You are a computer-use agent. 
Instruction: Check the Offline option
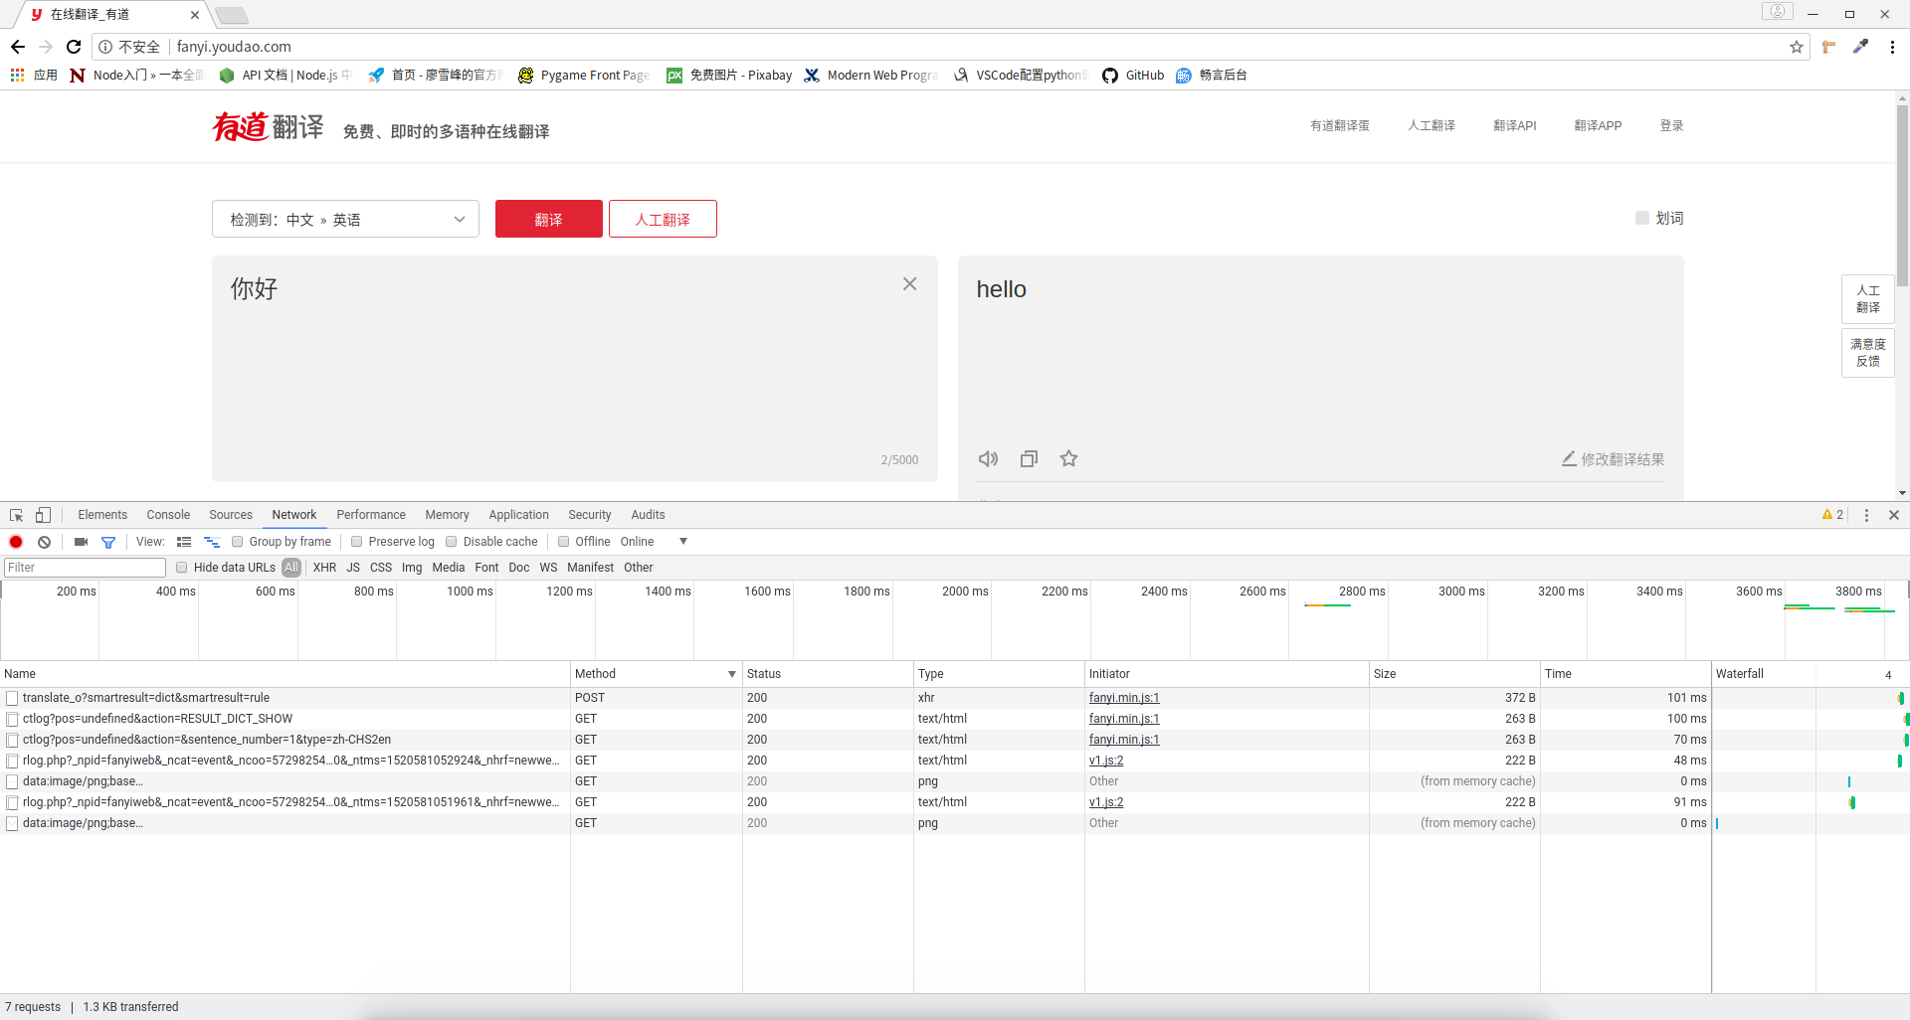pyautogui.click(x=563, y=542)
